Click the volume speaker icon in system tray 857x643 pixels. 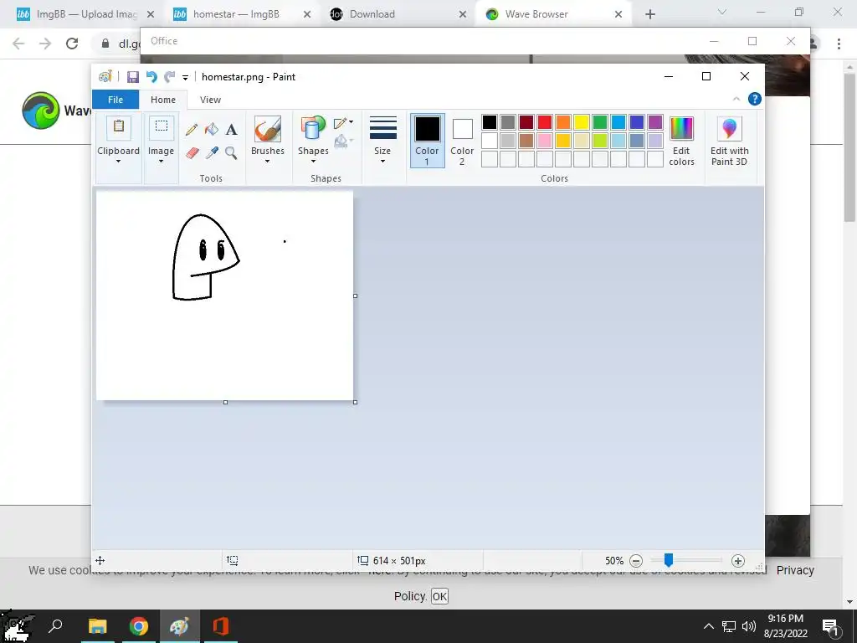coord(749,626)
